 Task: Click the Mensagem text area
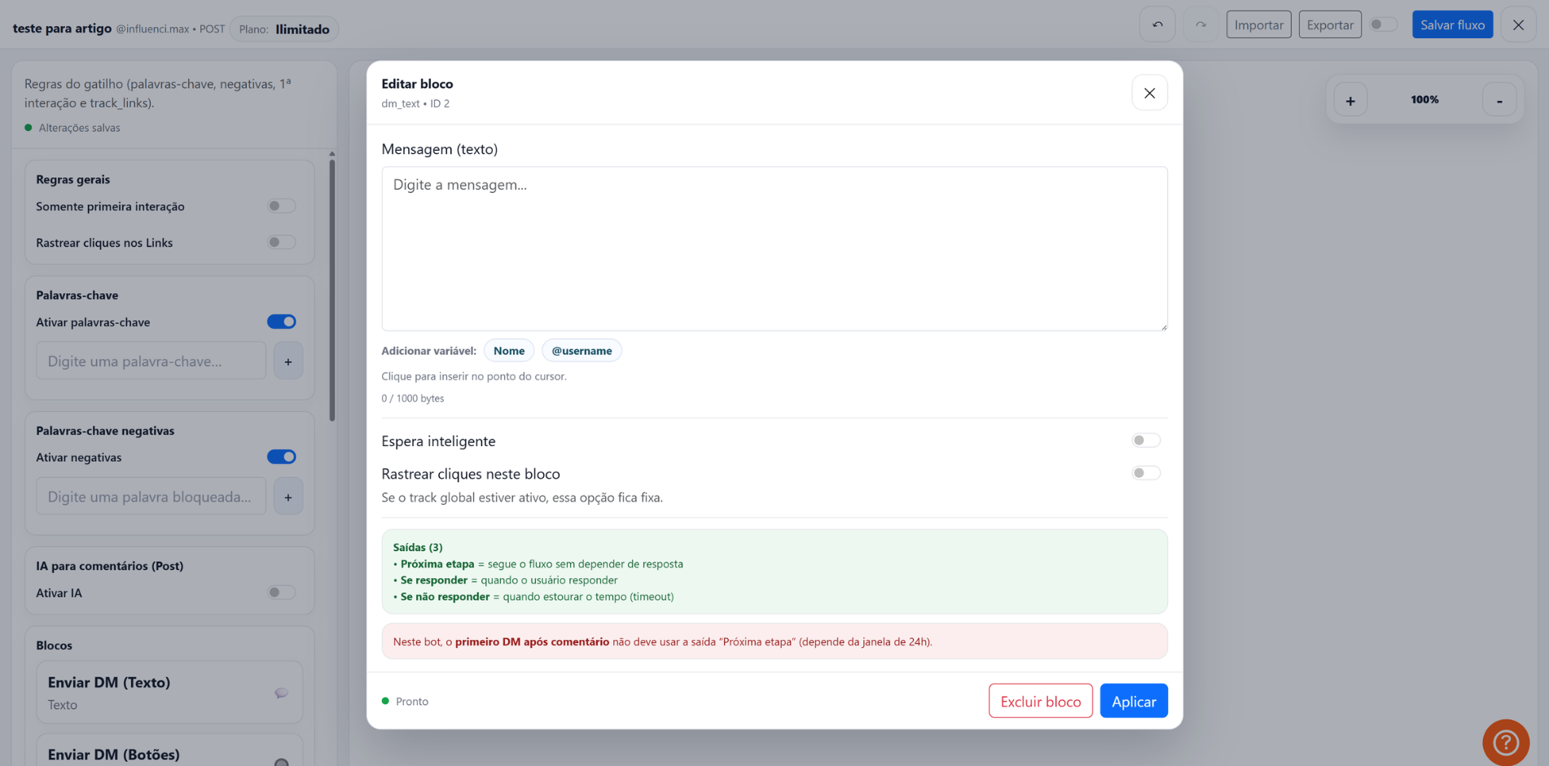pyautogui.click(x=774, y=249)
